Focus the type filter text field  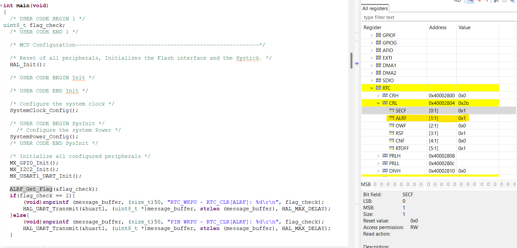point(439,17)
